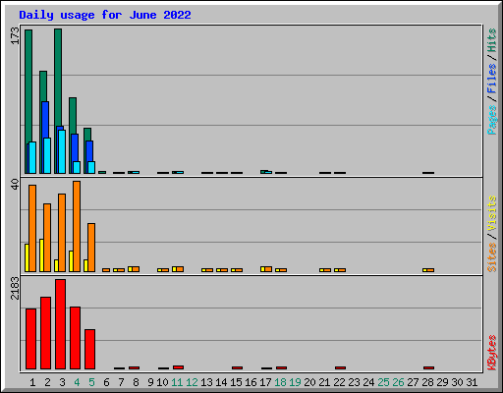This screenshot has width=503, height=393.
Task: Click green weekend day "25" on the axis
Action: click(x=383, y=382)
